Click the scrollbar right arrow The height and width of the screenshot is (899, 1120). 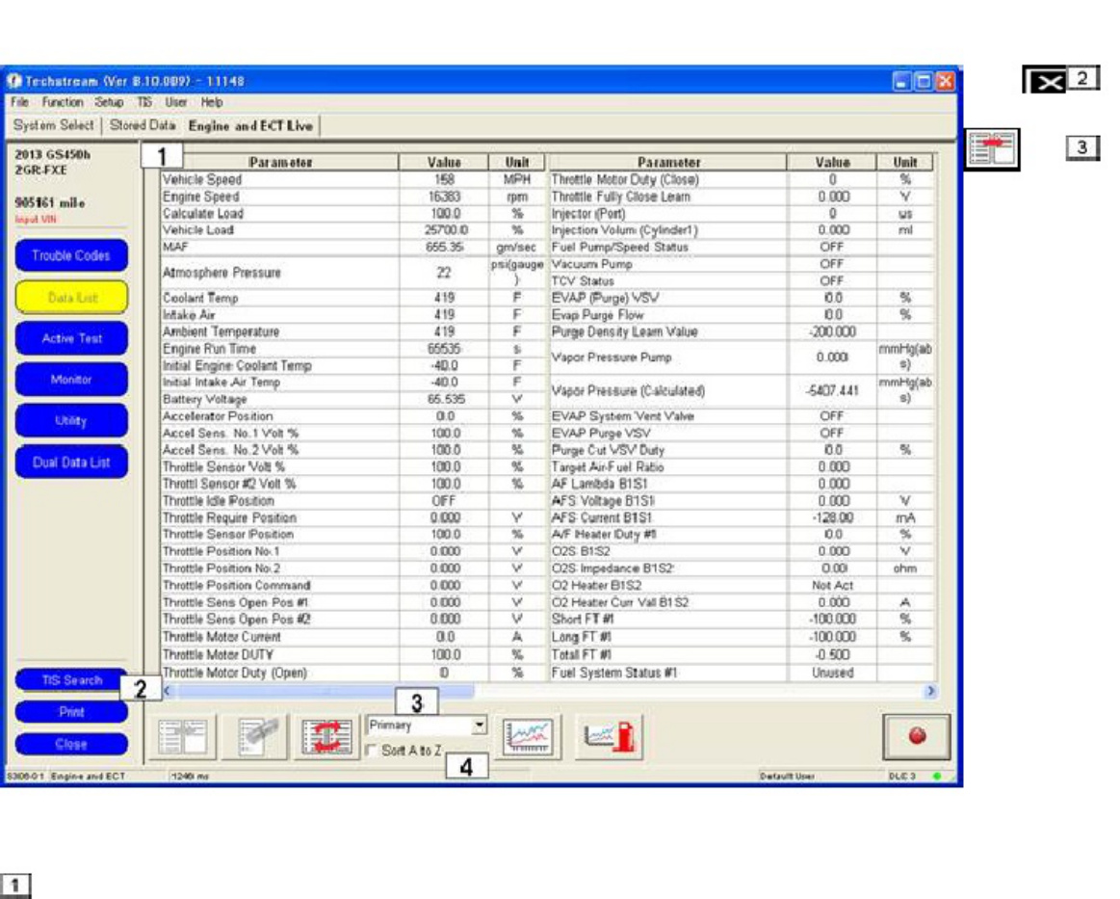click(930, 691)
